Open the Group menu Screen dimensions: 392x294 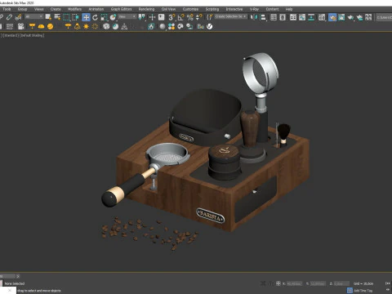click(x=22, y=9)
